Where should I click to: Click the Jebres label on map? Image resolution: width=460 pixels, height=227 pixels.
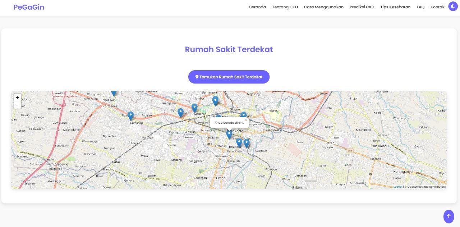pyautogui.click(x=273, y=111)
